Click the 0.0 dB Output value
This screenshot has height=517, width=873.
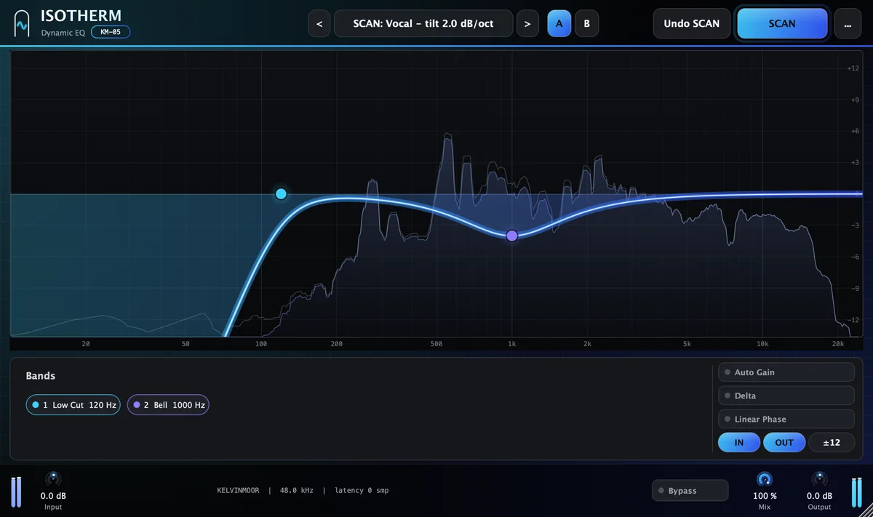pyautogui.click(x=819, y=496)
